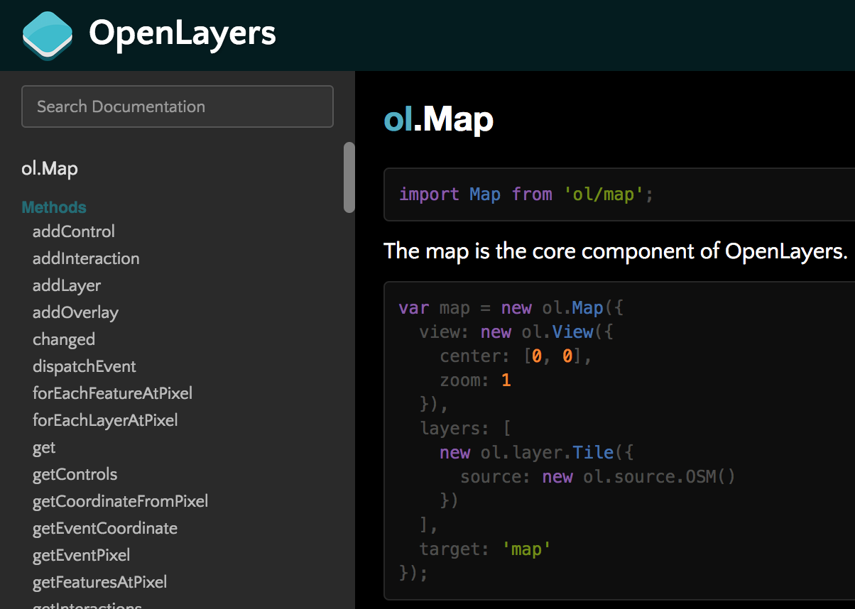This screenshot has width=855, height=609.
Task: Open the Search Documentation input field
Action: (177, 106)
